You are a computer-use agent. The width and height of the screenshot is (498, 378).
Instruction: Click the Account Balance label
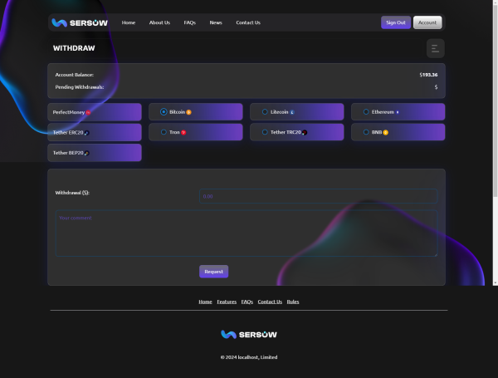[75, 75]
